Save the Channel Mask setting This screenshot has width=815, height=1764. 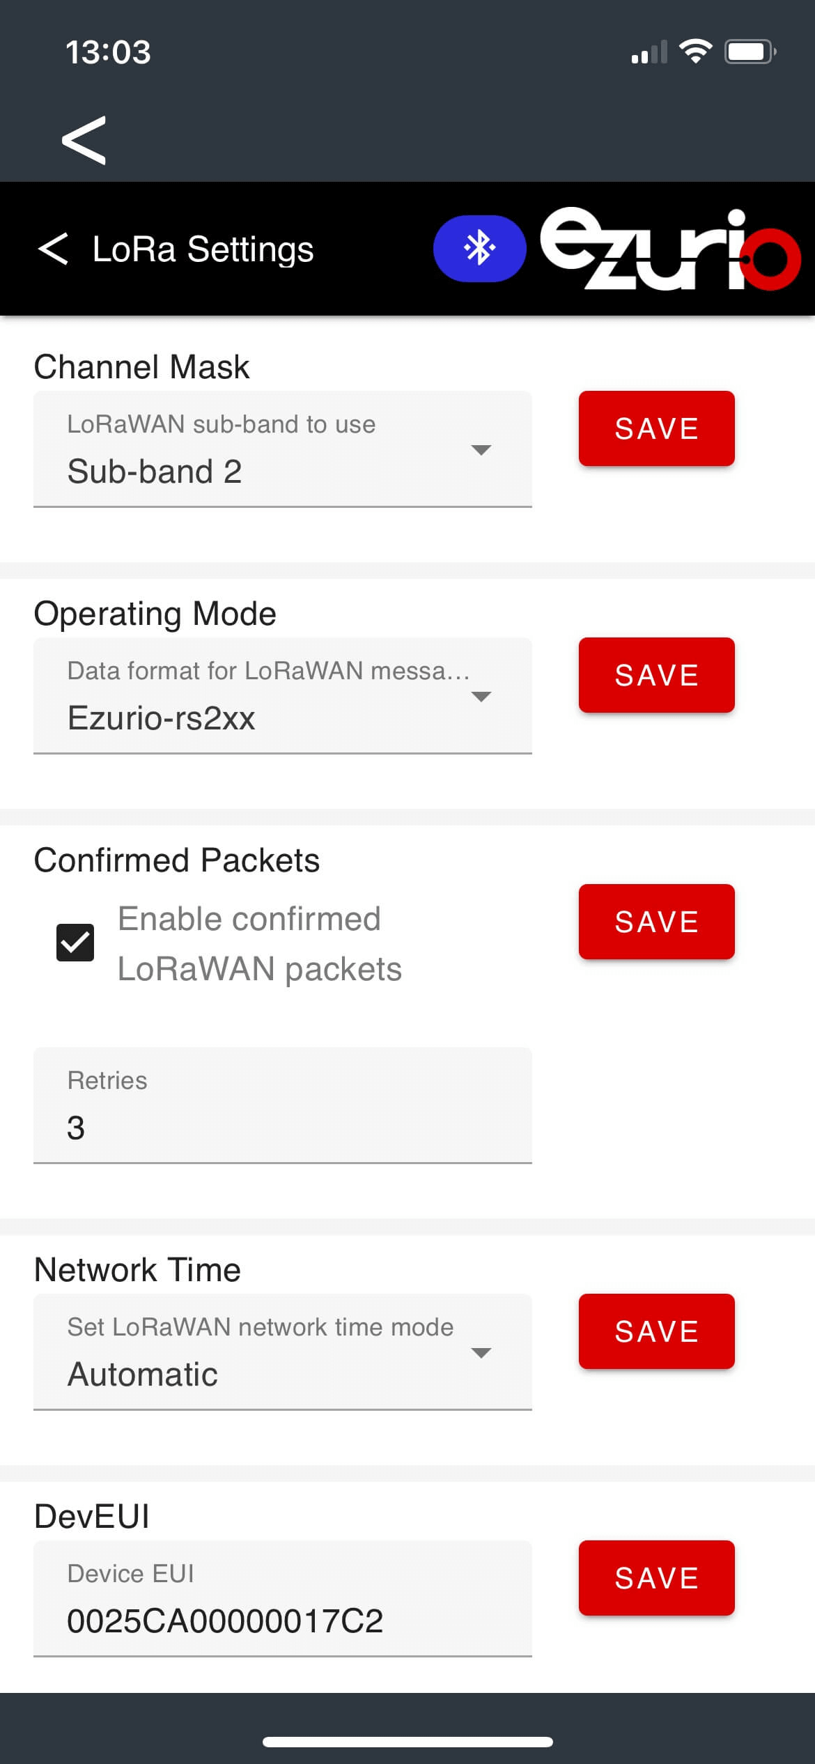(656, 428)
